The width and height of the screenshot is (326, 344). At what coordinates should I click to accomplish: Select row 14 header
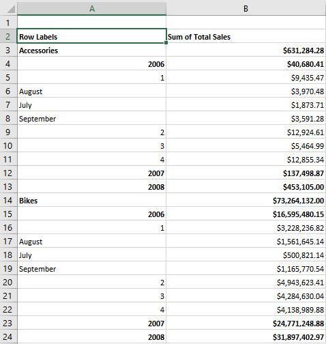8,200
